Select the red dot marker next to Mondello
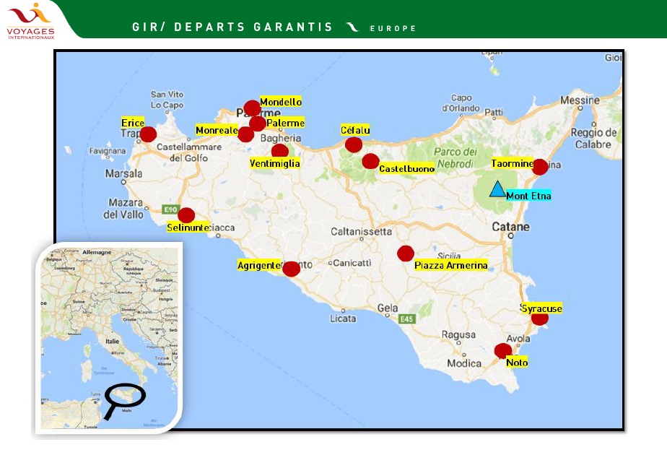This screenshot has height=468, width=667. pyautogui.click(x=252, y=108)
